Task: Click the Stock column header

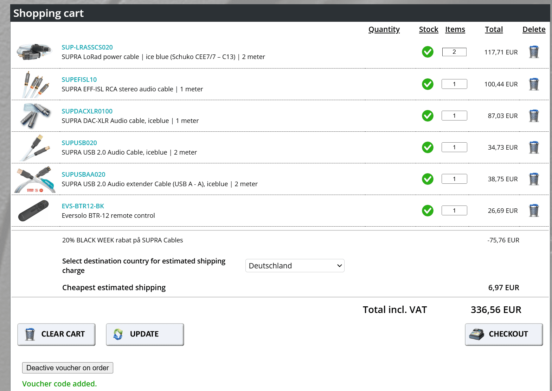Action: coord(429,30)
